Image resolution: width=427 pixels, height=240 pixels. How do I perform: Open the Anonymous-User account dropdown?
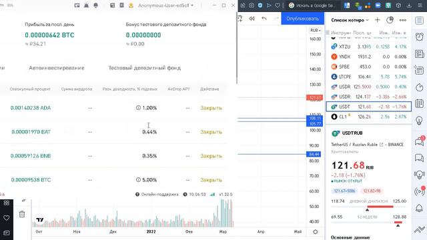tap(165, 5)
